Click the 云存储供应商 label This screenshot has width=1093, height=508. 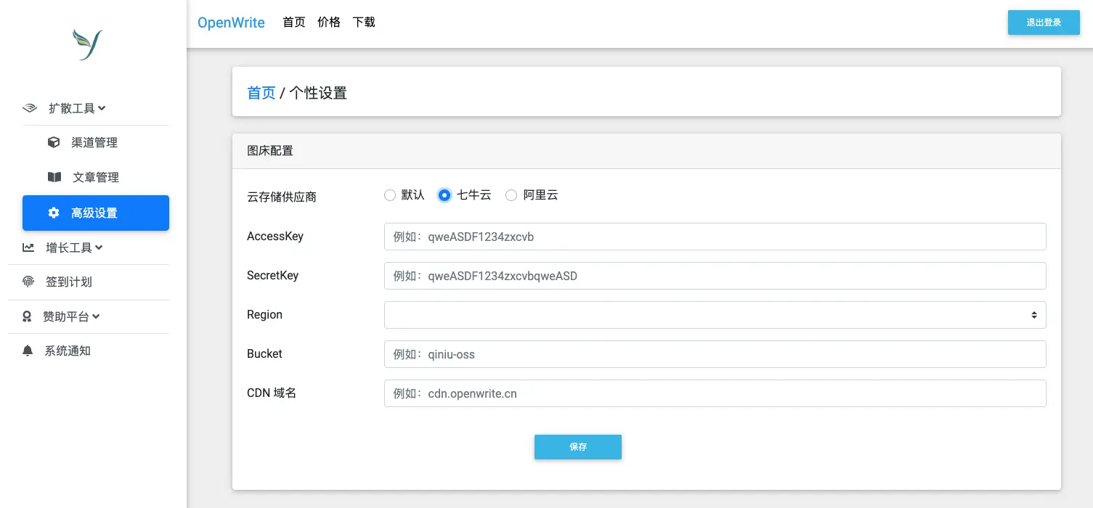pyautogui.click(x=282, y=197)
